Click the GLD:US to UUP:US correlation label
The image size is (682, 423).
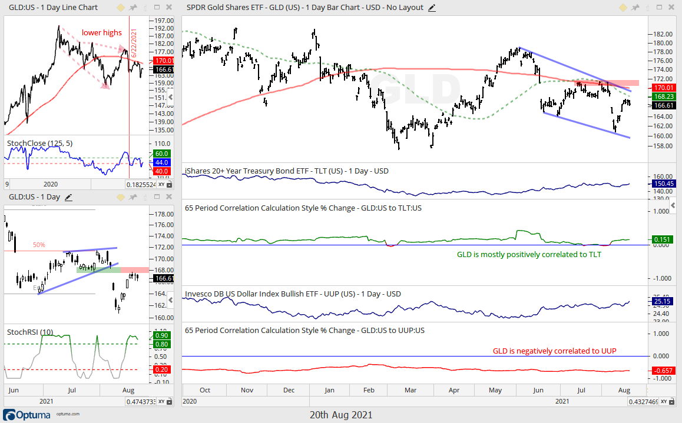click(x=304, y=331)
